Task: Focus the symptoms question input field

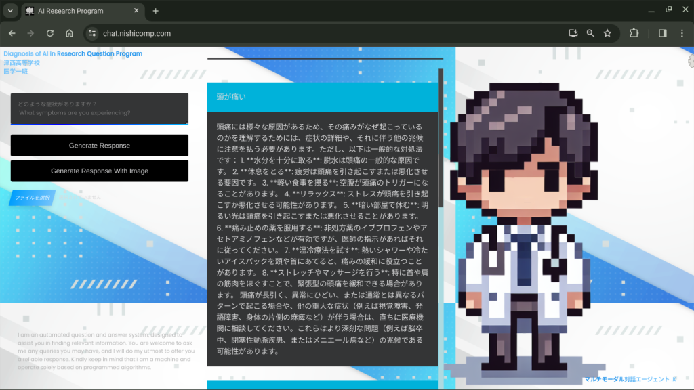Action: point(100,108)
